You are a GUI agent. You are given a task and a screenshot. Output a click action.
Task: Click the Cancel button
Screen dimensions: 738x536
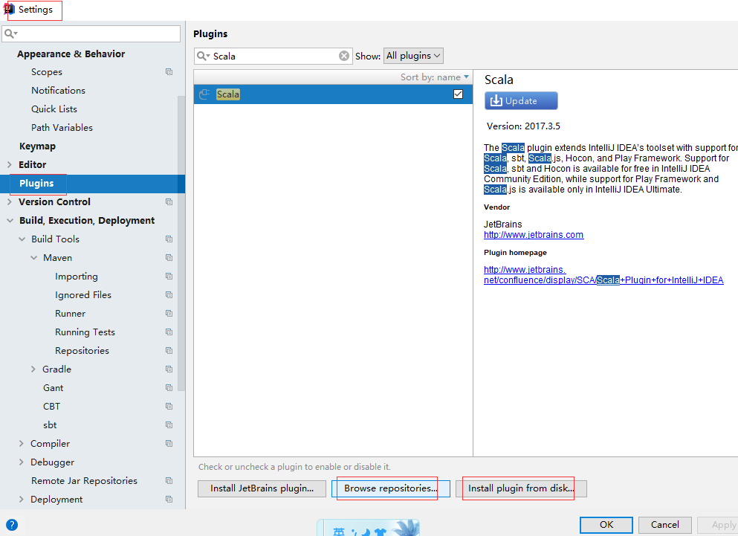[664, 525]
